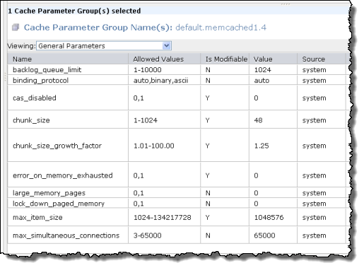Click the cache parameter group icon

coord(16,28)
